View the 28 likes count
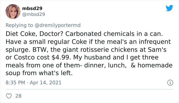179x103 pixels. [x=18, y=96]
